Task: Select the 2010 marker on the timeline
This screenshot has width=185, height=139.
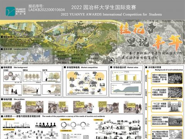Action: point(146,107)
